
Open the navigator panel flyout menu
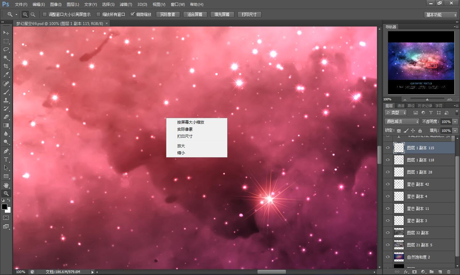pos(456,27)
